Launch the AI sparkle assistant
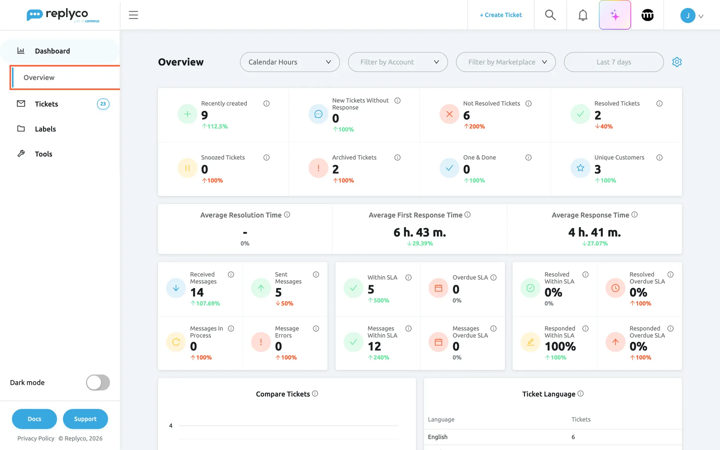Viewport: 720px width, 450px height. (x=615, y=15)
